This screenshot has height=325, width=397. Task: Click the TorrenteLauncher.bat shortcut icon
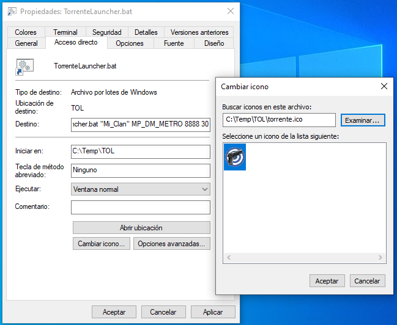[24, 66]
